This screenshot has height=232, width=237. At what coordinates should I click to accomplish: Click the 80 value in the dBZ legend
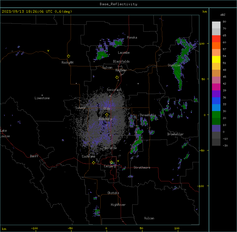[224, 22]
